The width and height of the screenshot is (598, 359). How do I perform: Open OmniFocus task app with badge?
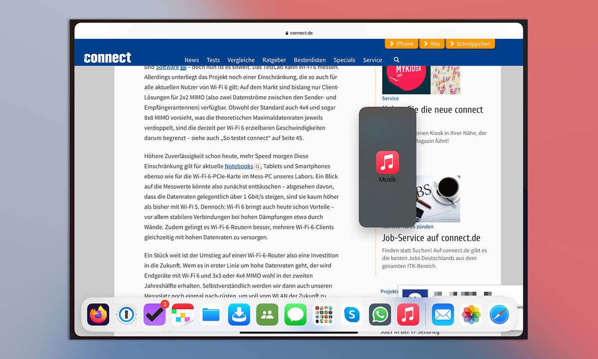154,315
